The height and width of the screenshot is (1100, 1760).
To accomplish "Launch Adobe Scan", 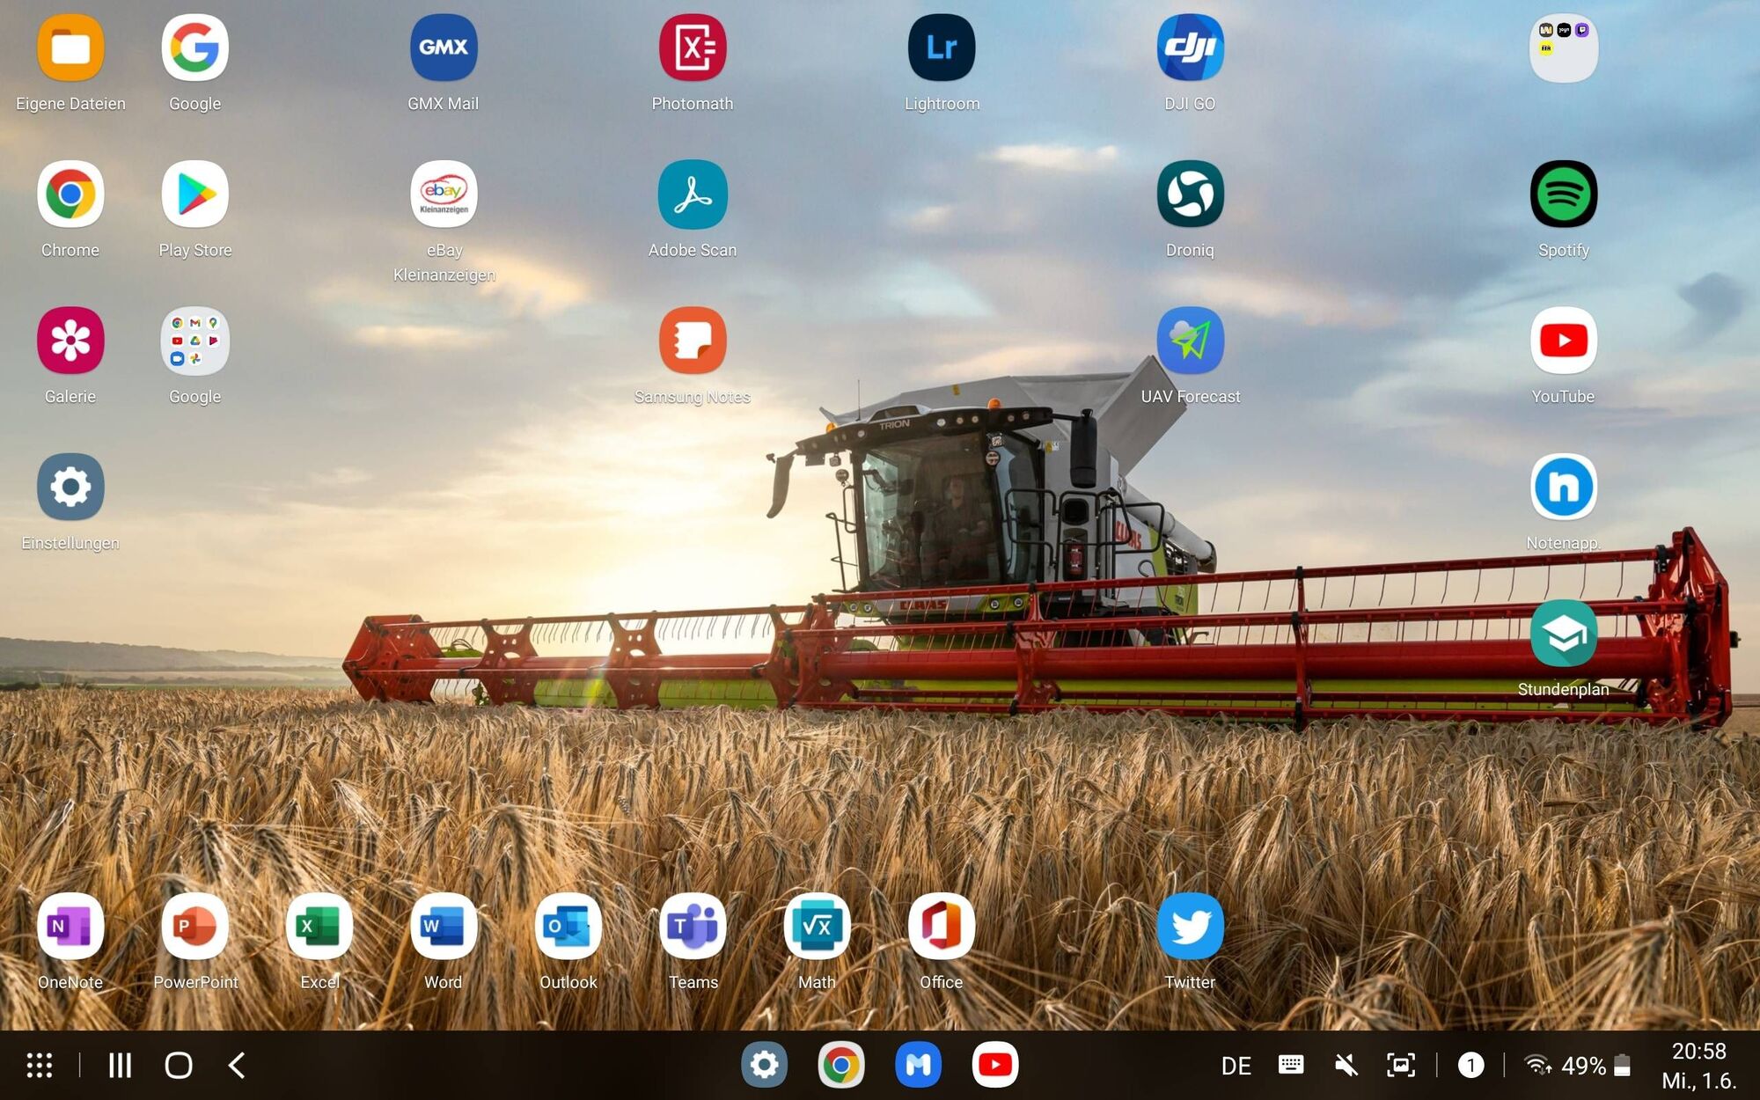I will (x=693, y=194).
